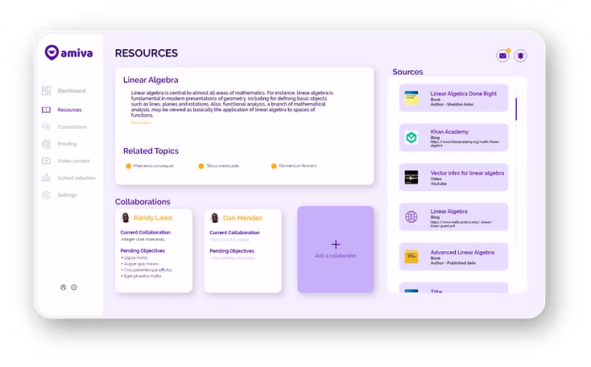Click the Cras pellentesque efficitur objective
The image size is (591, 367).
tap(147, 270)
